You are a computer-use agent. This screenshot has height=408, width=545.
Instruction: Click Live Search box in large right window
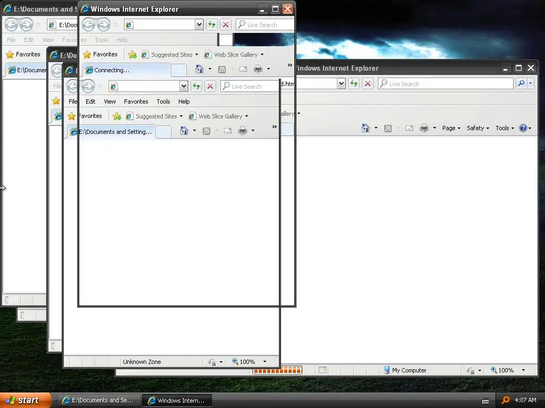pyautogui.click(x=446, y=83)
